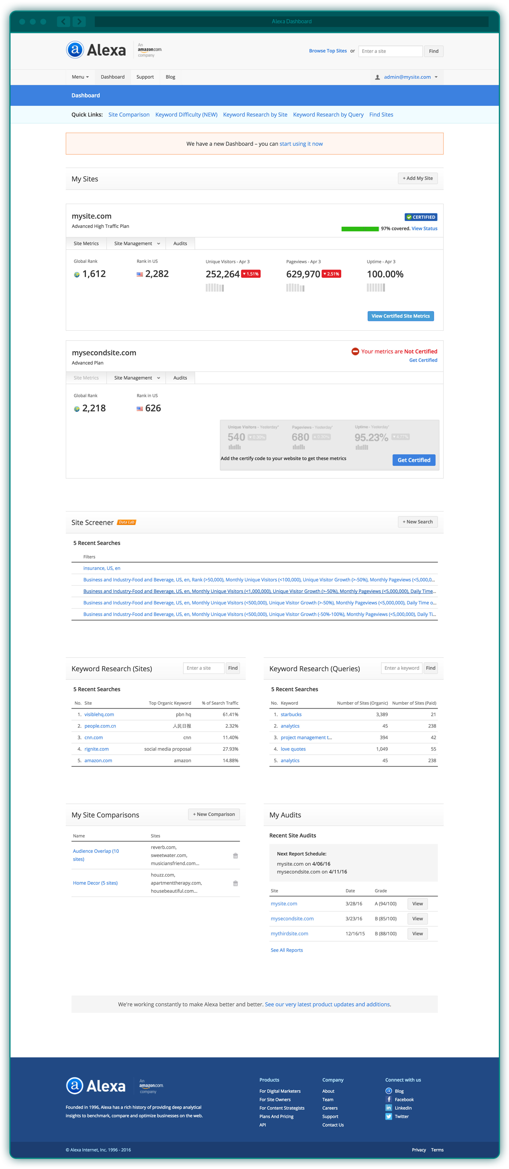Click the globe icon beside 2,218 rank

tap(77, 409)
